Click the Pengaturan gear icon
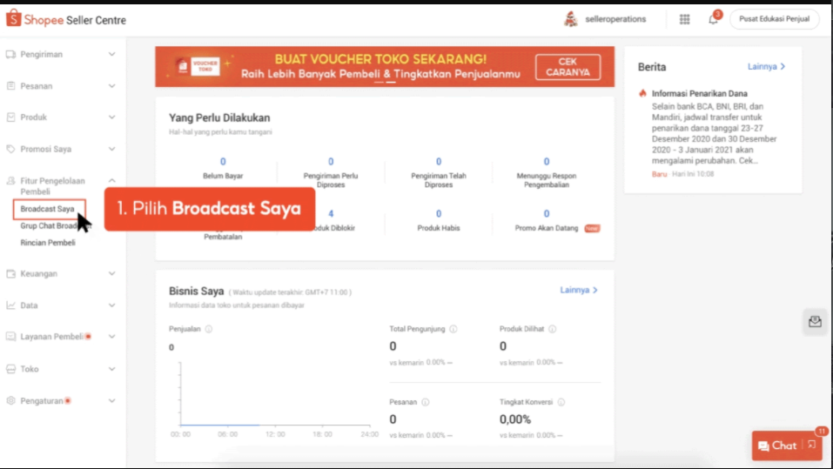 point(10,400)
